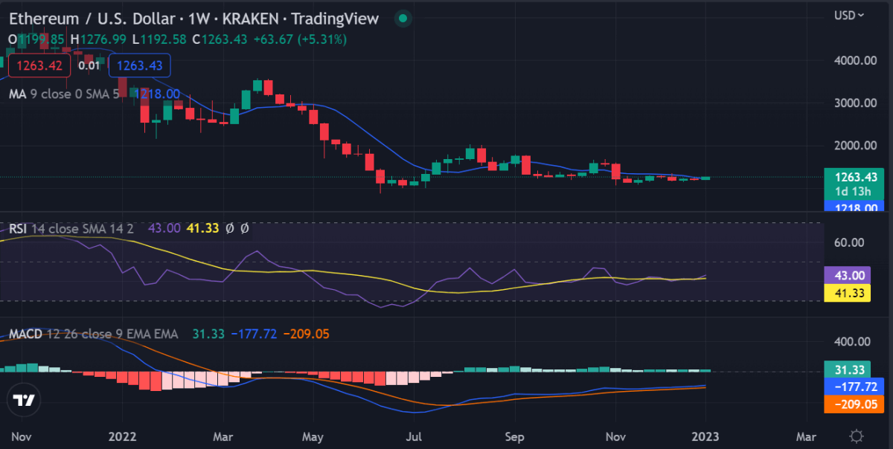Image resolution: width=893 pixels, height=449 pixels.
Task: Select the low value L1192.58
Action: point(159,39)
